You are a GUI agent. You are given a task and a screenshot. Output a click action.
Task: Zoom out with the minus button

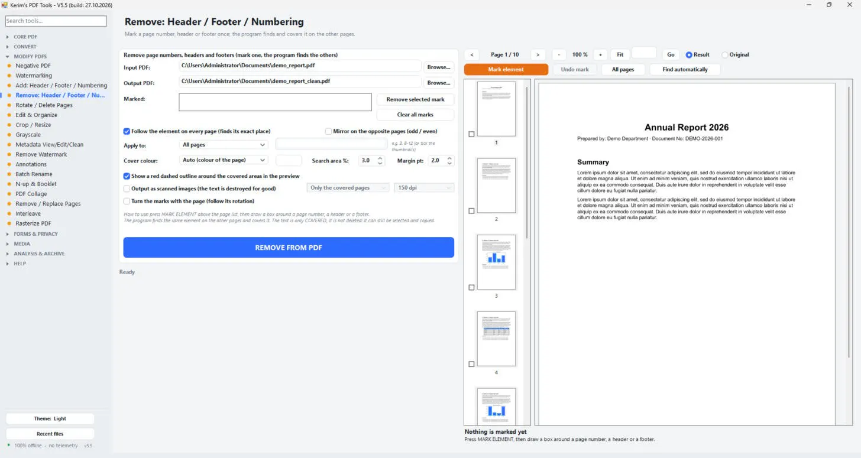click(x=559, y=54)
